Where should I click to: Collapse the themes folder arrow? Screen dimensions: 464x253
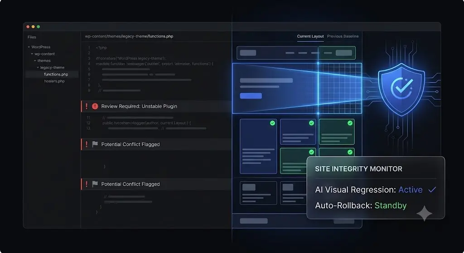pos(35,61)
